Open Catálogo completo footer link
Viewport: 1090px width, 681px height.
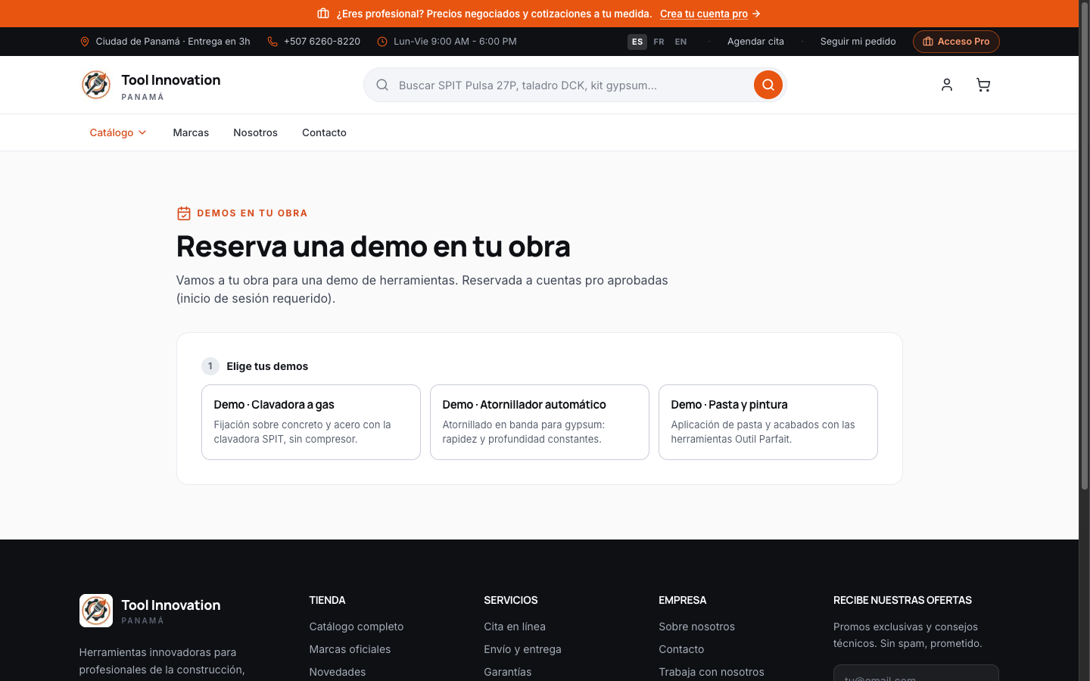coord(357,627)
